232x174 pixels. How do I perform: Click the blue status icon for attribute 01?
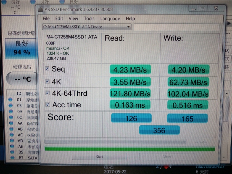point(10,100)
